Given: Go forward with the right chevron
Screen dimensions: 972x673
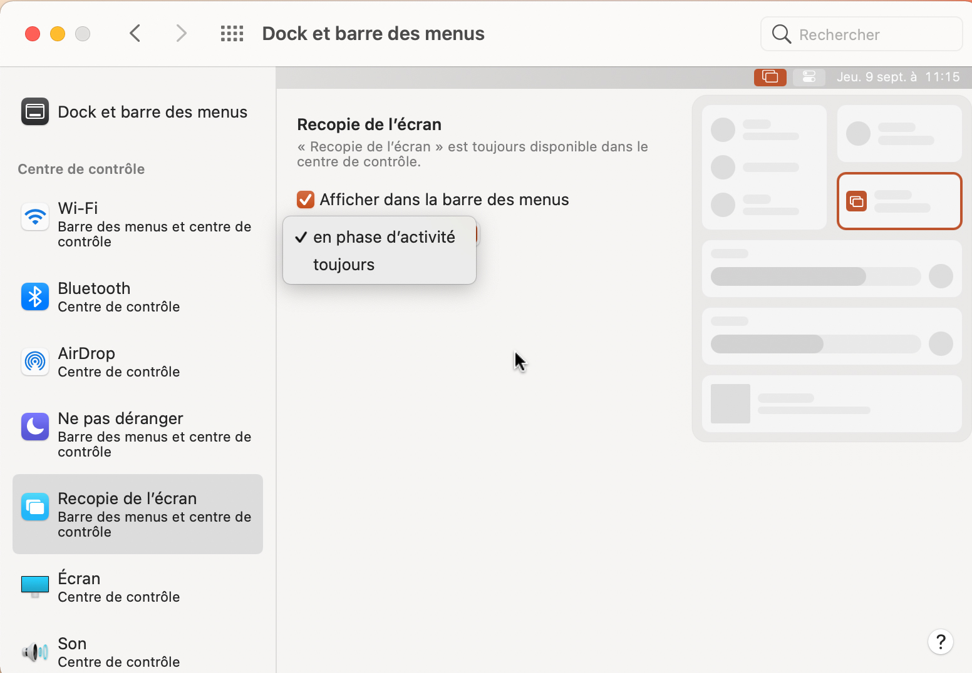Looking at the screenshot, I should [181, 33].
